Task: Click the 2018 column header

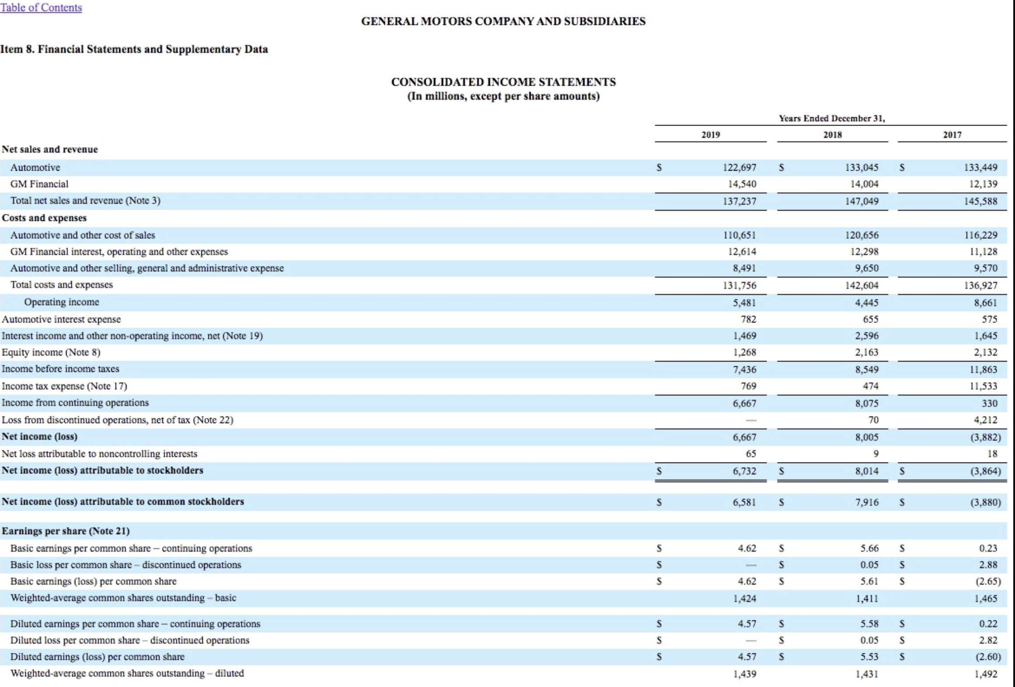Action: [x=832, y=135]
